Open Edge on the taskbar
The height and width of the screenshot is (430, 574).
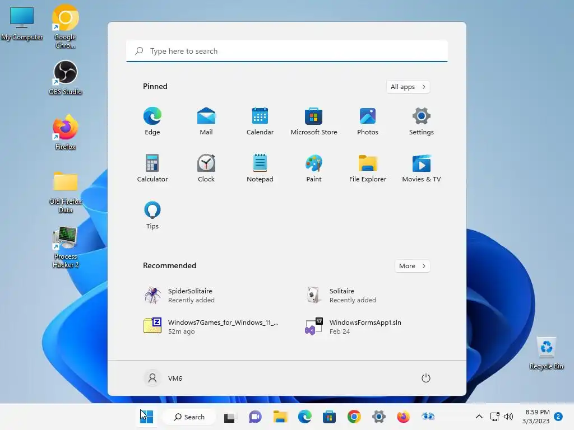pos(304,417)
